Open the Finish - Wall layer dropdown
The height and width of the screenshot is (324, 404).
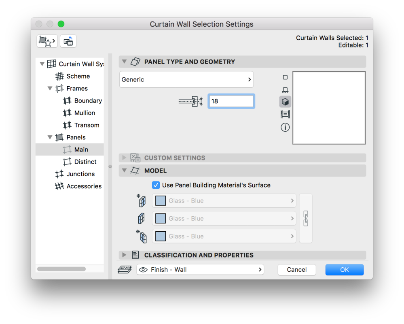tap(201, 270)
